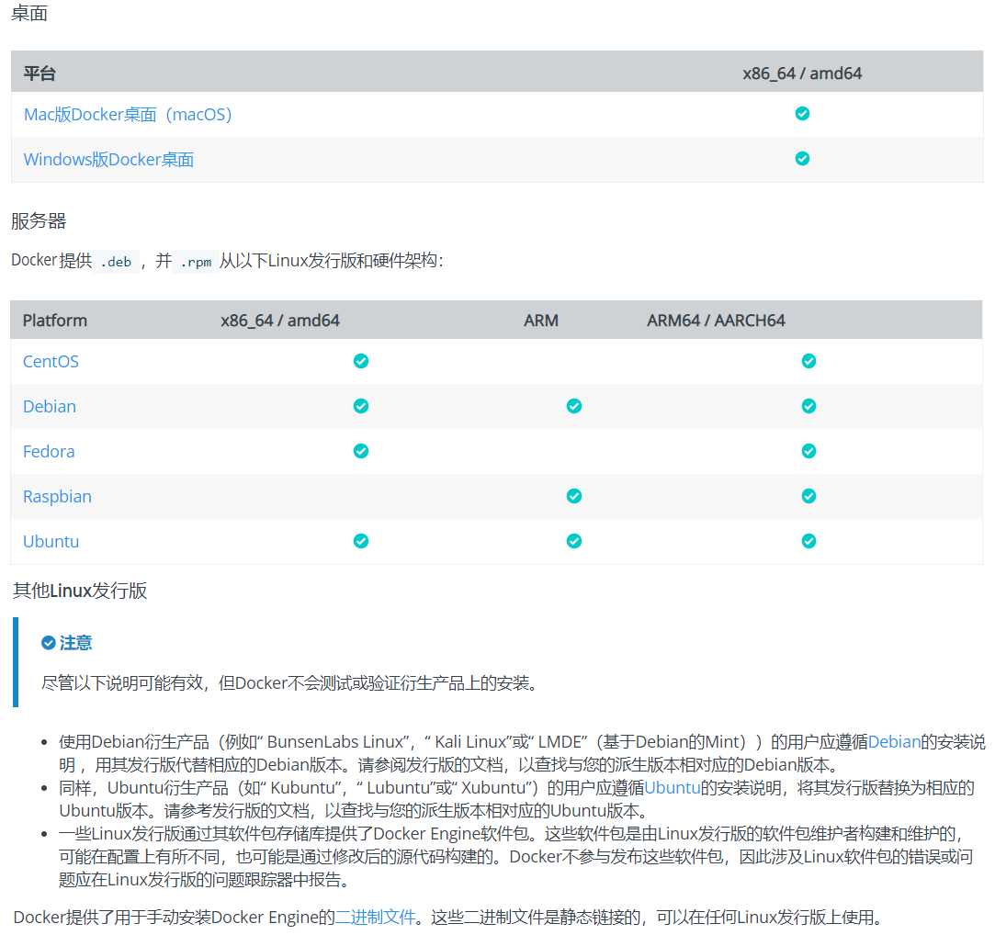Click the check icon in macOS row

tap(802, 114)
